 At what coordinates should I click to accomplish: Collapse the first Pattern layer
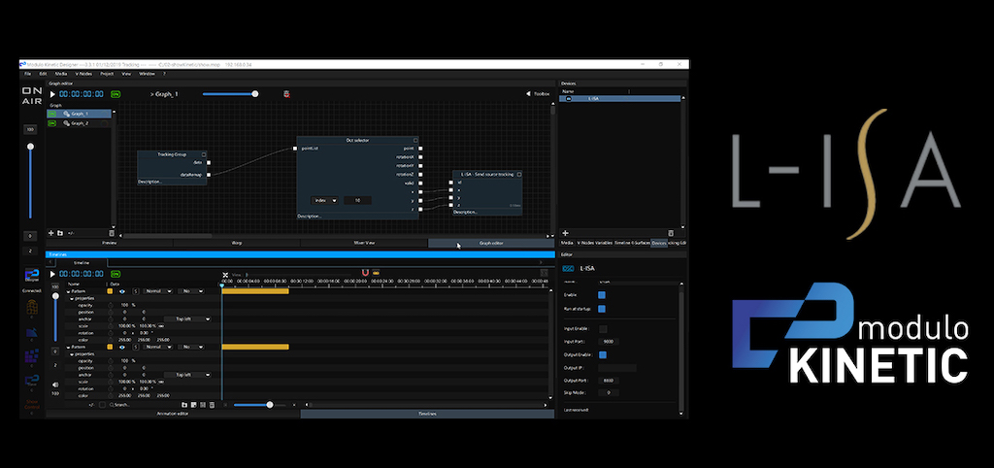[x=69, y=291]
